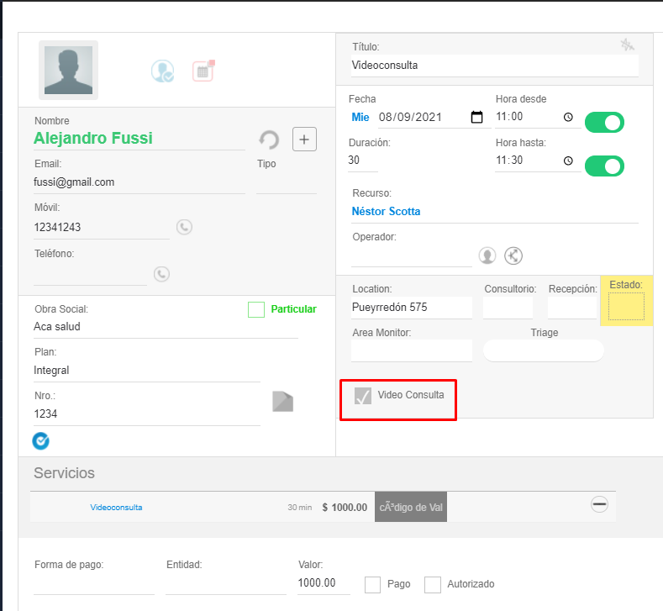Check the Particular checkbox
This screenshot has width=663, height=611.
pyautogui.click(x=256, y=310)
